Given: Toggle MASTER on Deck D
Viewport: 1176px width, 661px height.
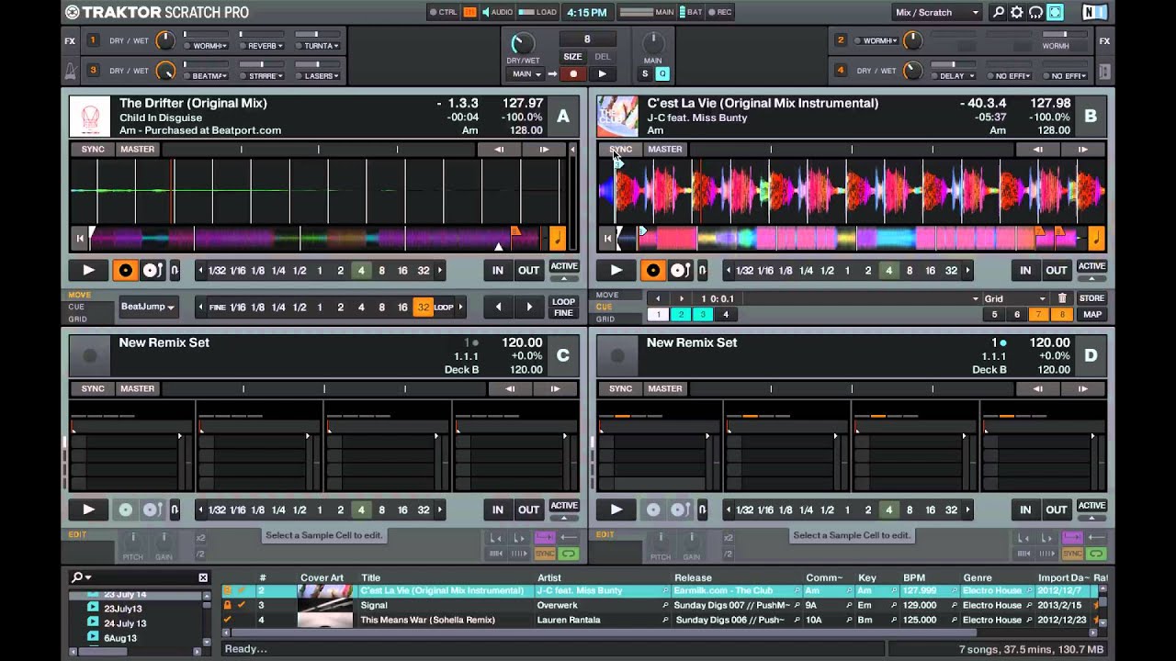Looking at the screenshot, I should pyautogui.click(x=664, y=389).
